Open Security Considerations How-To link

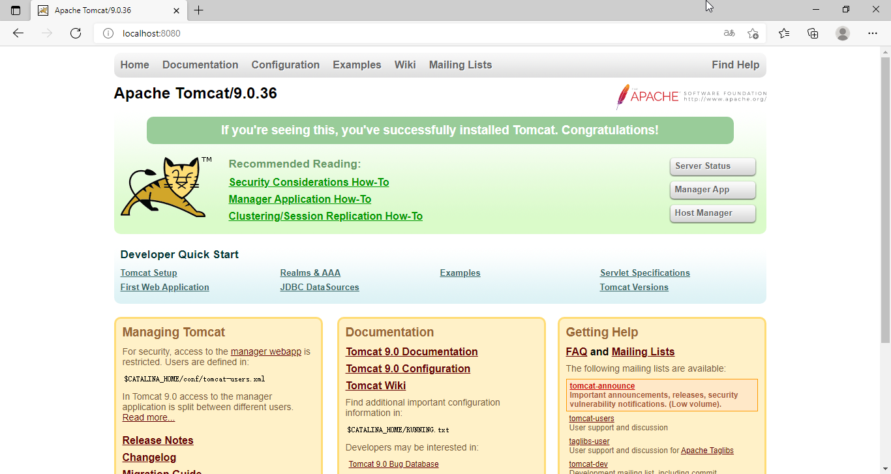pyautogui.click(x=309, y=183)
